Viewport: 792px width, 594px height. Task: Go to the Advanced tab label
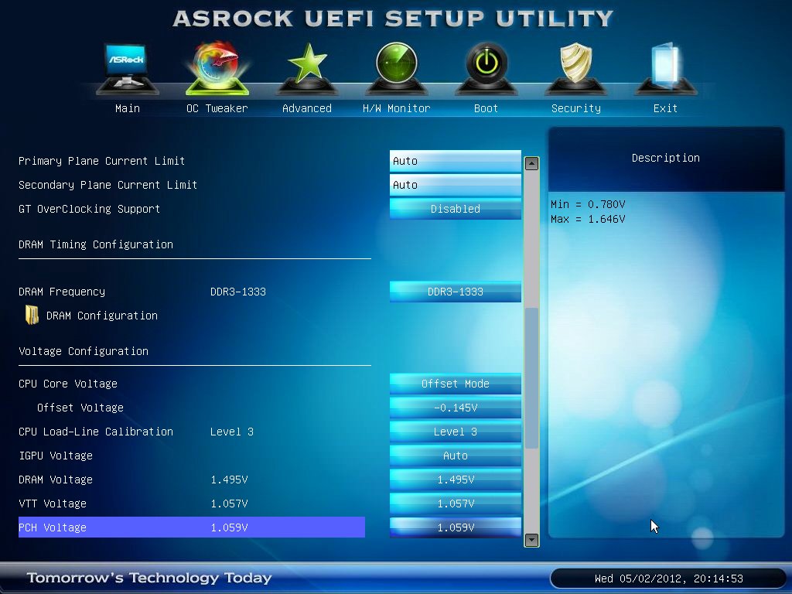point(307,108)
